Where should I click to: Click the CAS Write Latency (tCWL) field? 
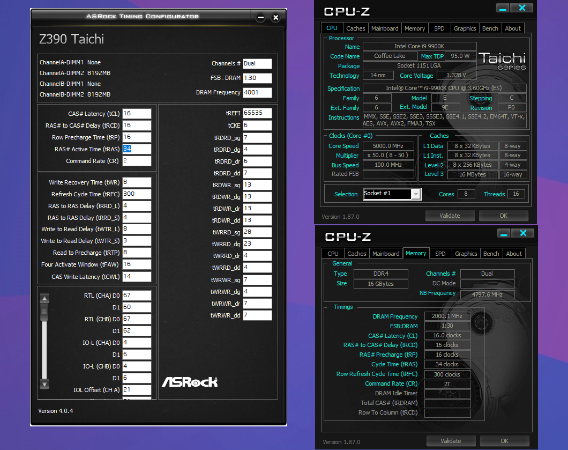137,277
